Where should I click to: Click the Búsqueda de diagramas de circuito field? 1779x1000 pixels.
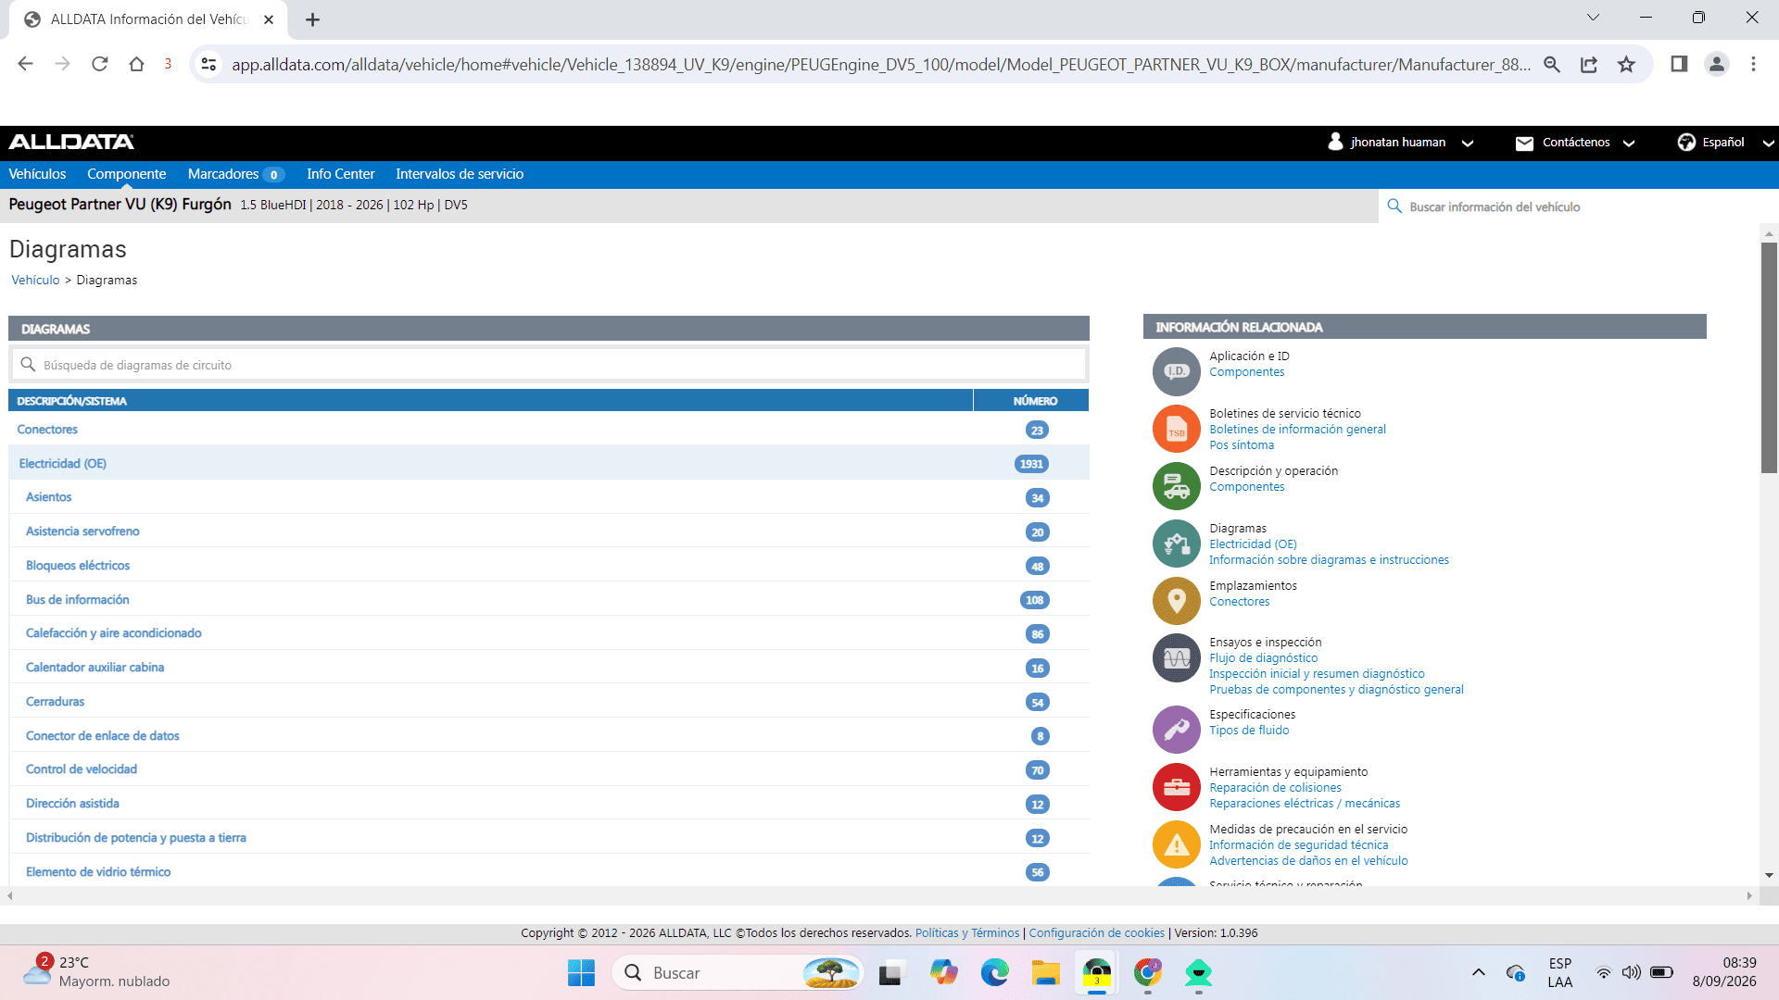click(x=549, y=364)
